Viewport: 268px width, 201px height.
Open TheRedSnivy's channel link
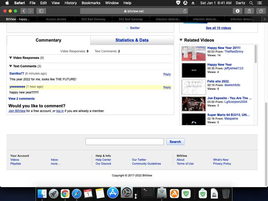coord(234,52)
